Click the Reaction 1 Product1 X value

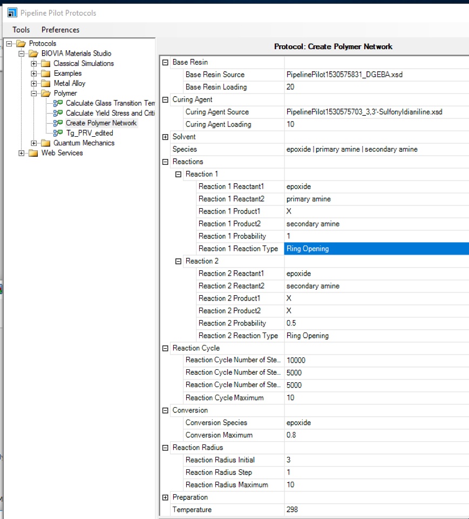[x=377, y=211]
